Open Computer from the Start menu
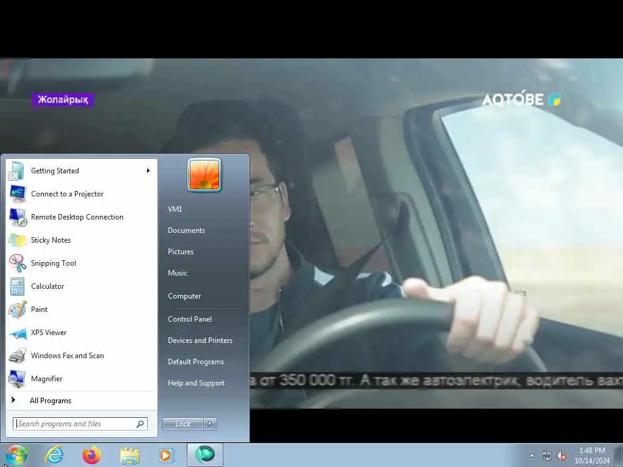623x467 pixels. [184, 296]
